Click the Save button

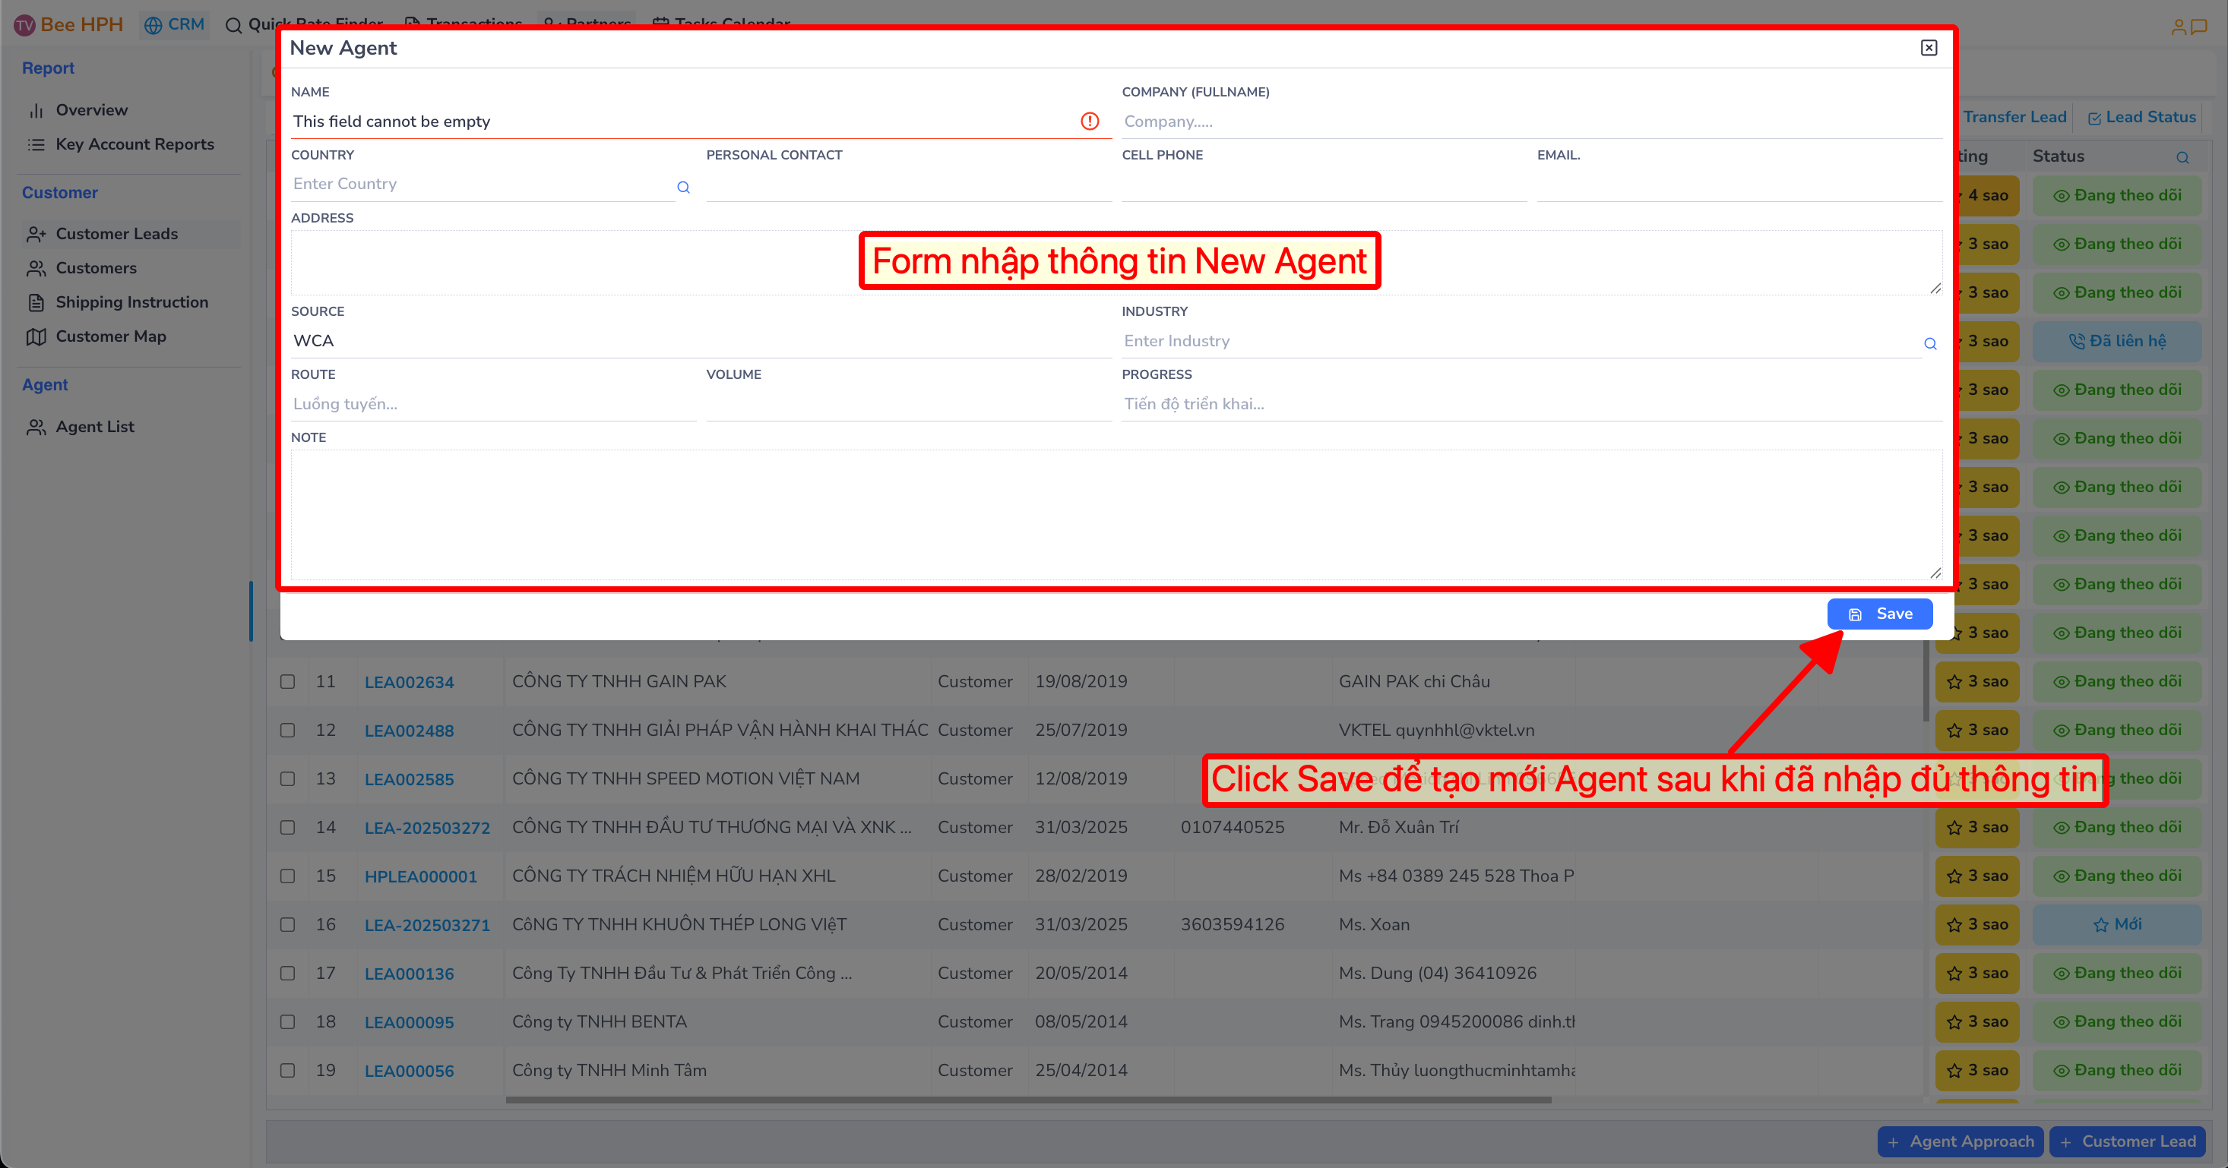(x=1878, y=614)
